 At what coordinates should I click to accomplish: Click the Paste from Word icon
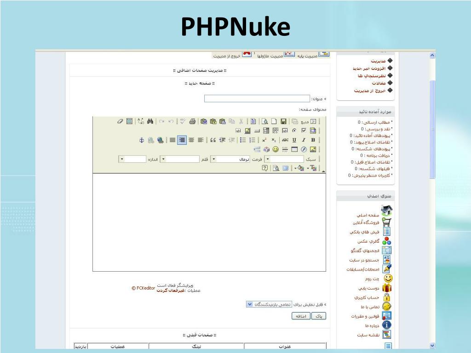tap(204, 121)
